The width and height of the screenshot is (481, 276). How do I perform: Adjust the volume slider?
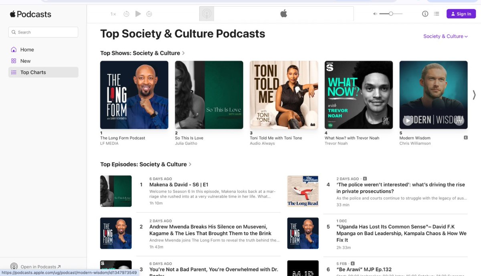(x=391, y=14)
